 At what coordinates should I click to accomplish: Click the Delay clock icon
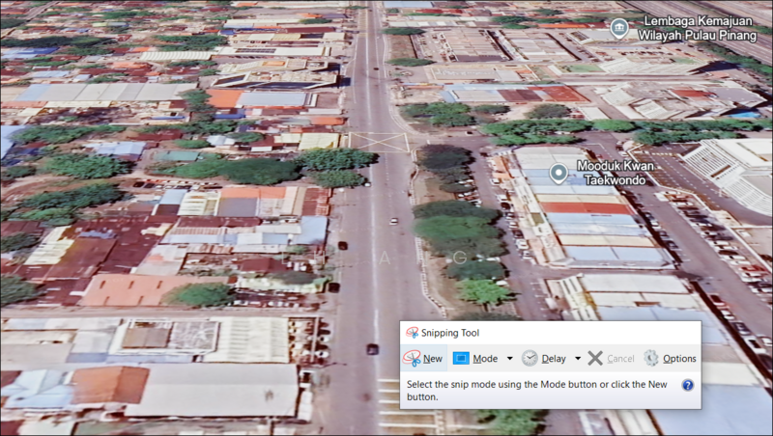(x=530, y=358)
